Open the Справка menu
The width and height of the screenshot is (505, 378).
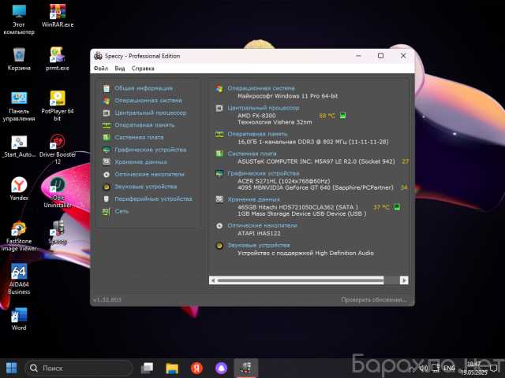pyautogui.click(x=143, y=69)
